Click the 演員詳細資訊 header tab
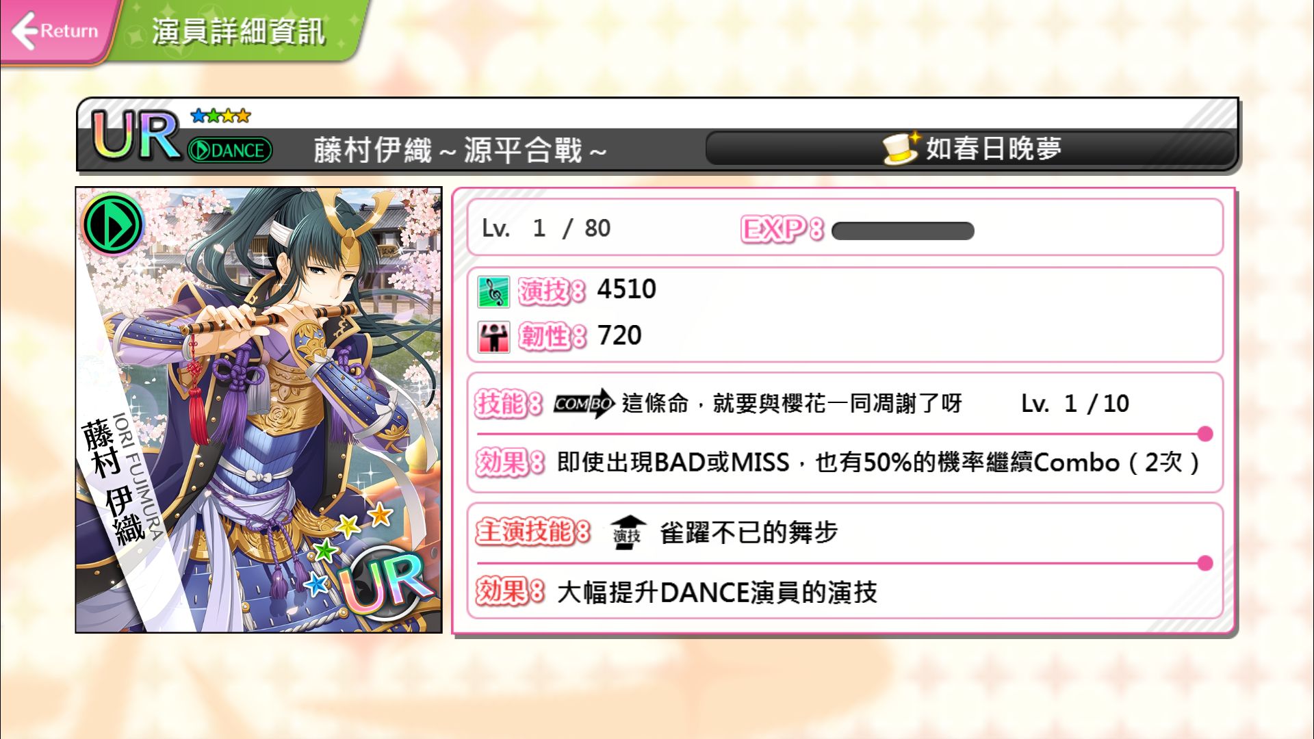The image size is (1314, 739). tap(237, 31)
